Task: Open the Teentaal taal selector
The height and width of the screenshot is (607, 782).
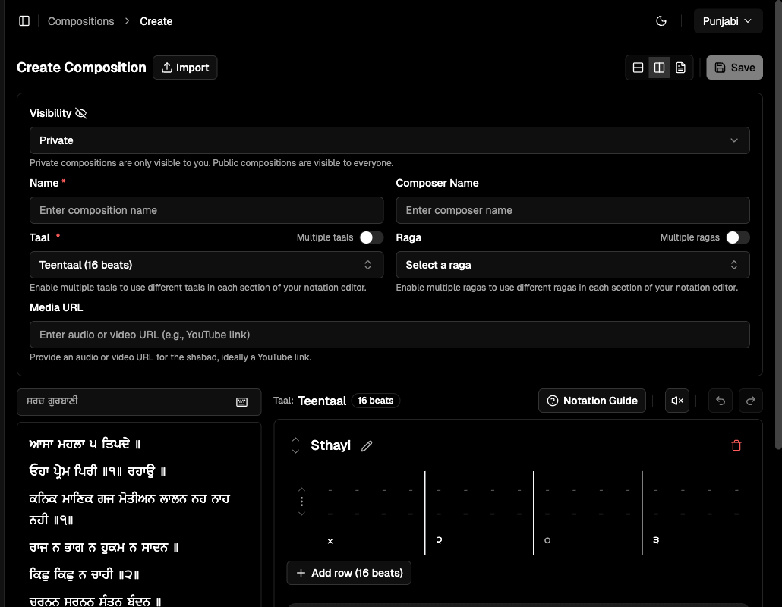Action: 207,264
